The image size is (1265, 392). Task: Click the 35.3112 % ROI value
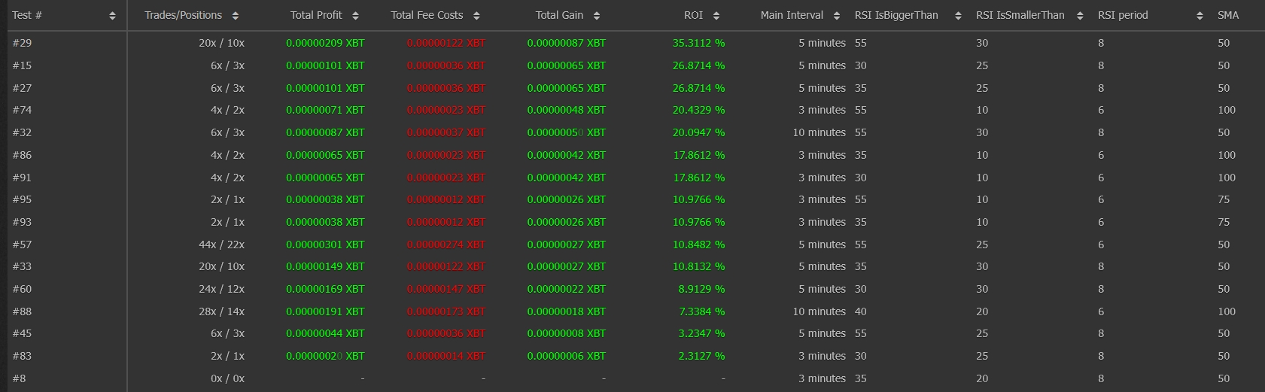698,44
